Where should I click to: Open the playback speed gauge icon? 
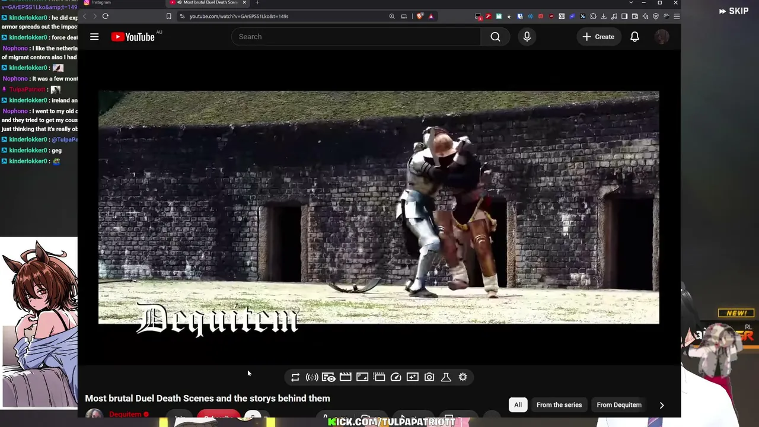click(x=396, y=377)
